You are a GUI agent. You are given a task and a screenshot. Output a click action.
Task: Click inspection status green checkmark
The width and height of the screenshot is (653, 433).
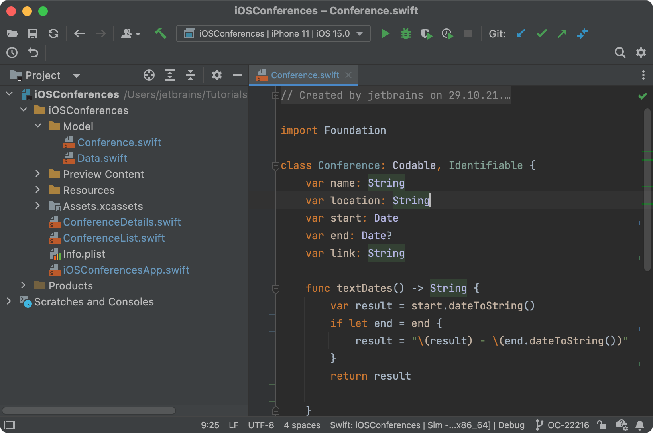pyautogui.click(x=642, y=96)
